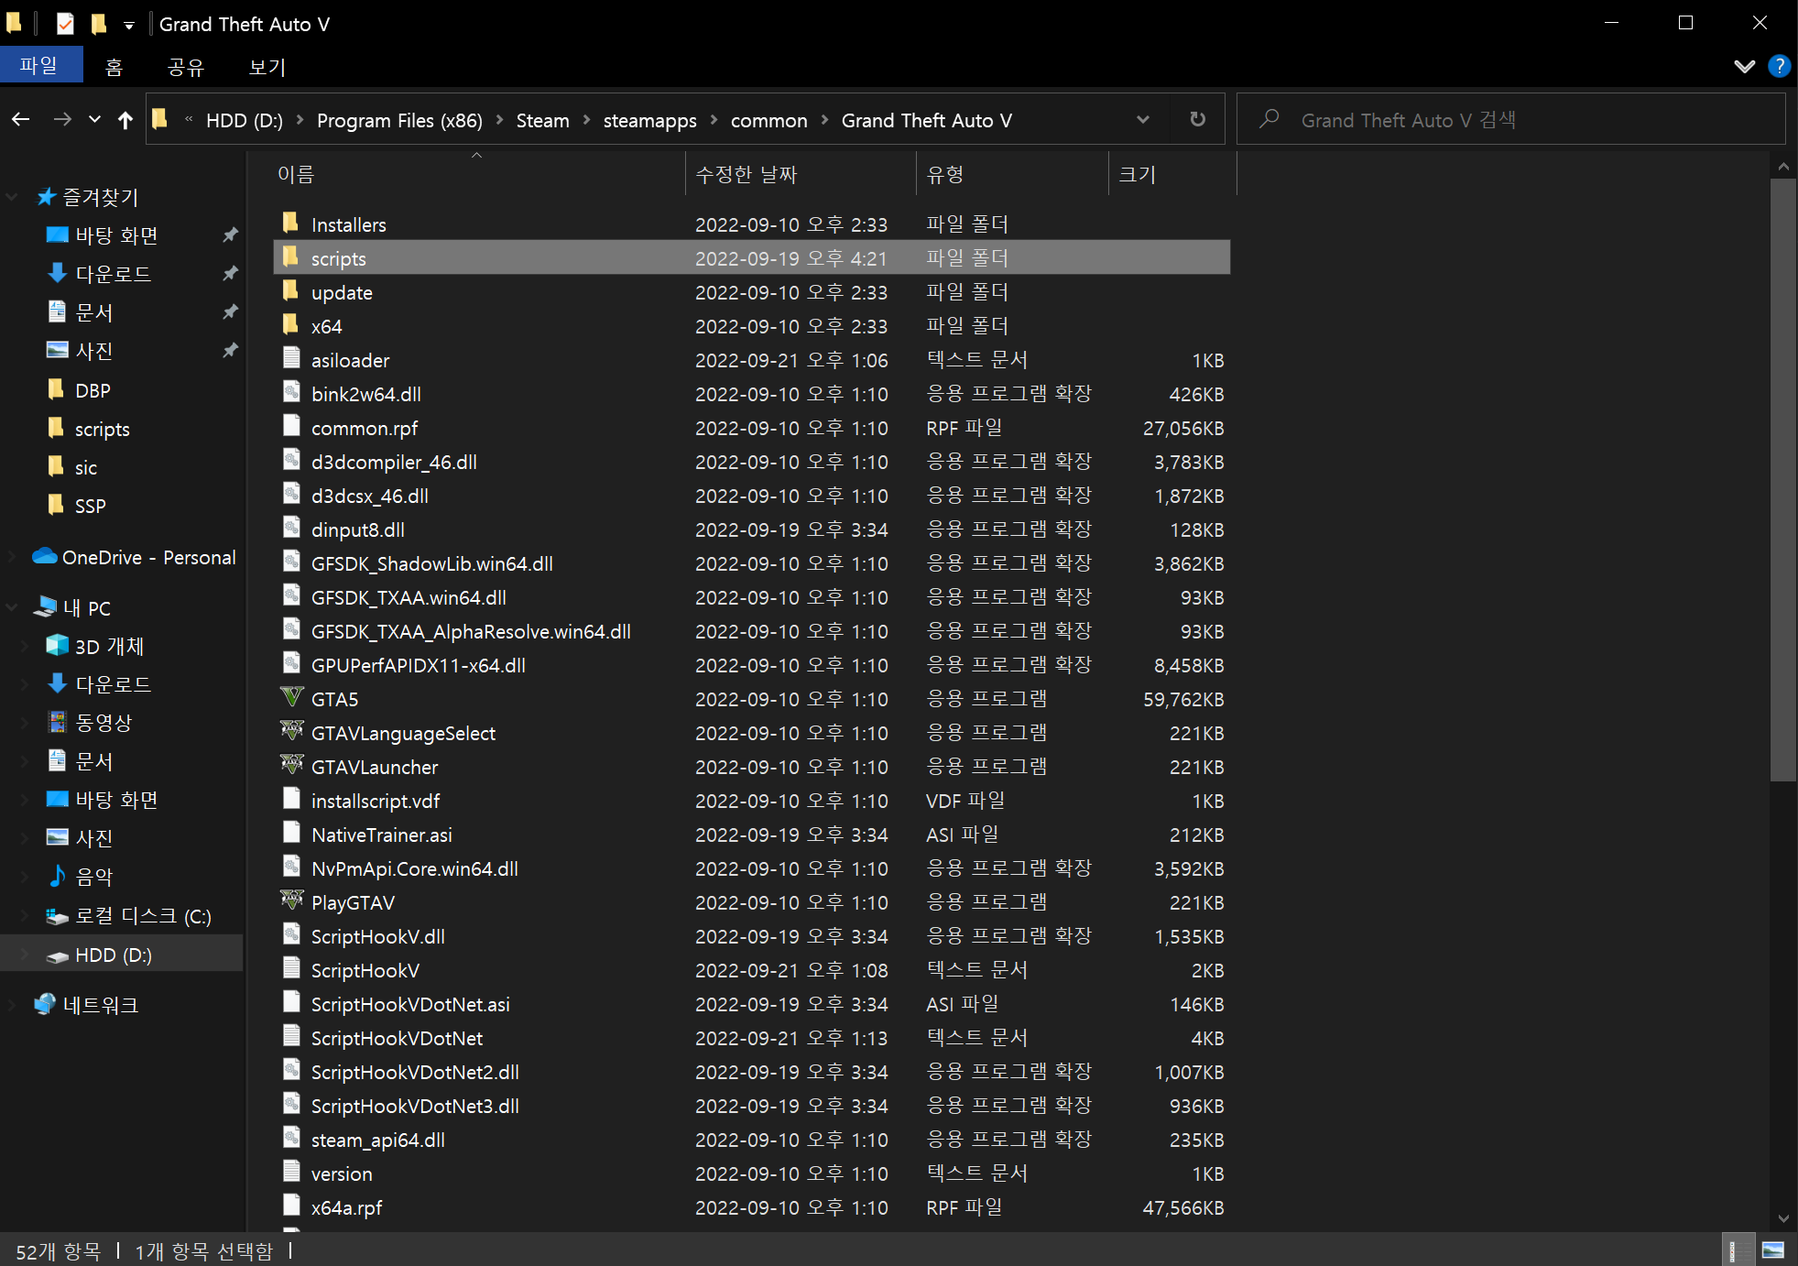Collapse the 내 PC tree node
The image size is (1798, 1266).
[x=11, y=607]
